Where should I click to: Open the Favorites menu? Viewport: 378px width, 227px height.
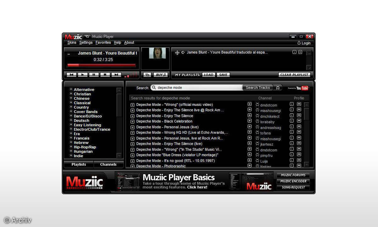tap(103, 43)
